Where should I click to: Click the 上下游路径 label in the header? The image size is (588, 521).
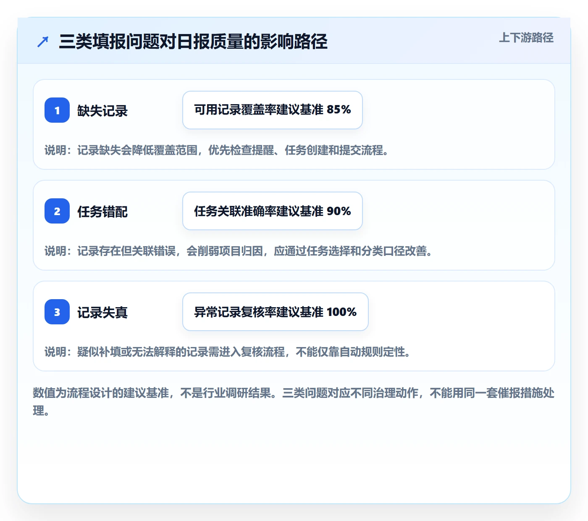click(x=526, y=37)
